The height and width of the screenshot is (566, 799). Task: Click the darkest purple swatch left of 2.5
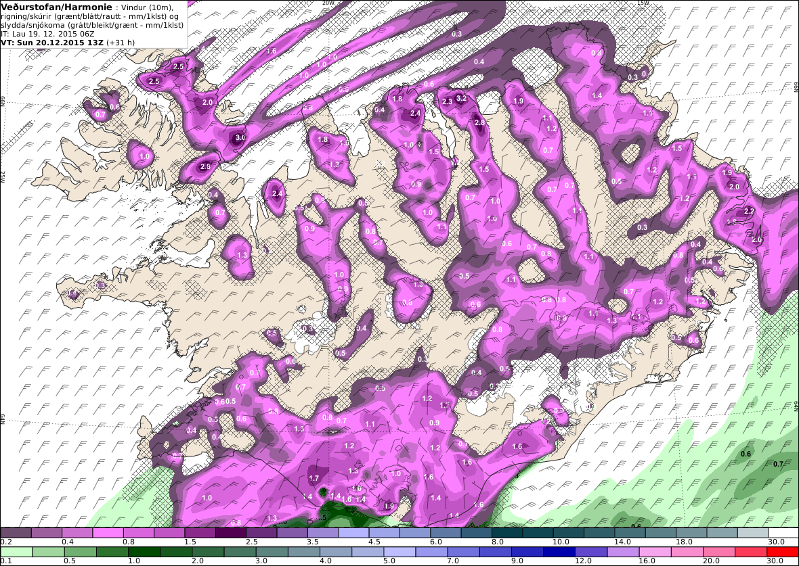coord(230,533)
